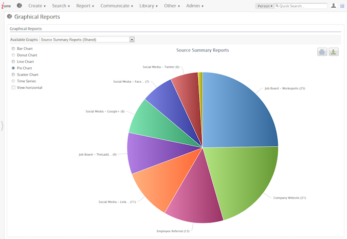Open the Person search type dropdown
The image size is (347, 239).
264,6
